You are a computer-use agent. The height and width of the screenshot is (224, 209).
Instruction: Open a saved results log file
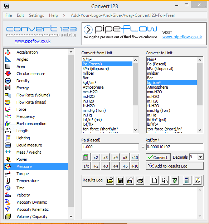(x=110, y=180)
